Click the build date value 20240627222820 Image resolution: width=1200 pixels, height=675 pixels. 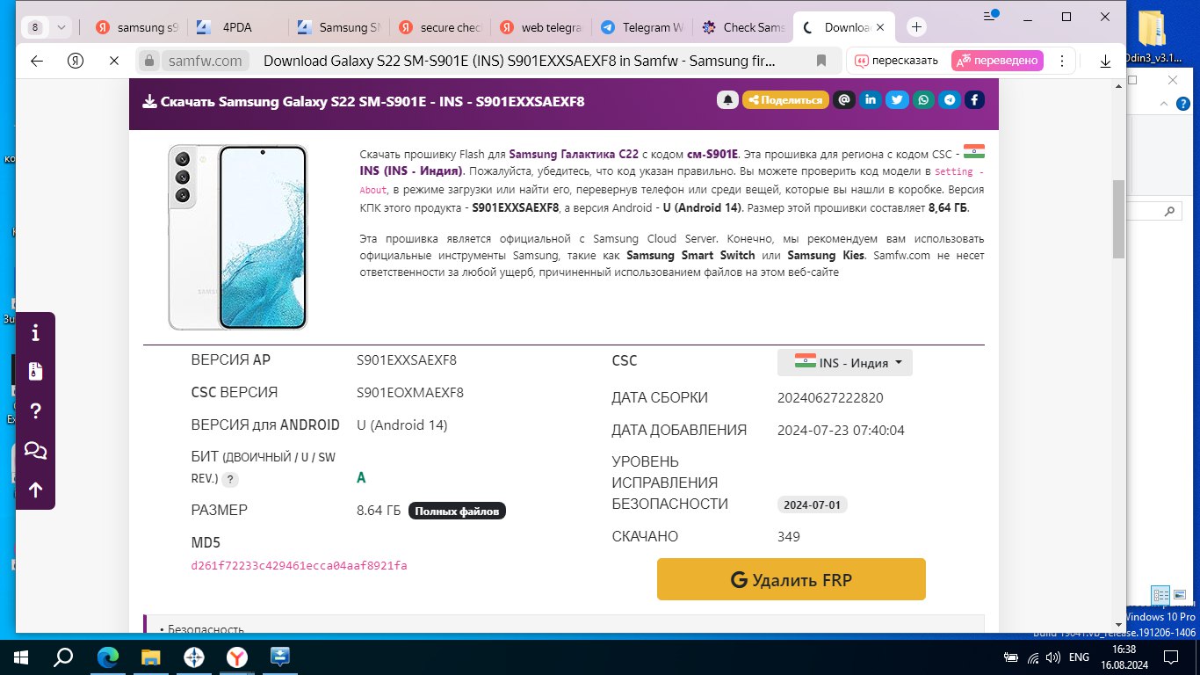[830, 398]
